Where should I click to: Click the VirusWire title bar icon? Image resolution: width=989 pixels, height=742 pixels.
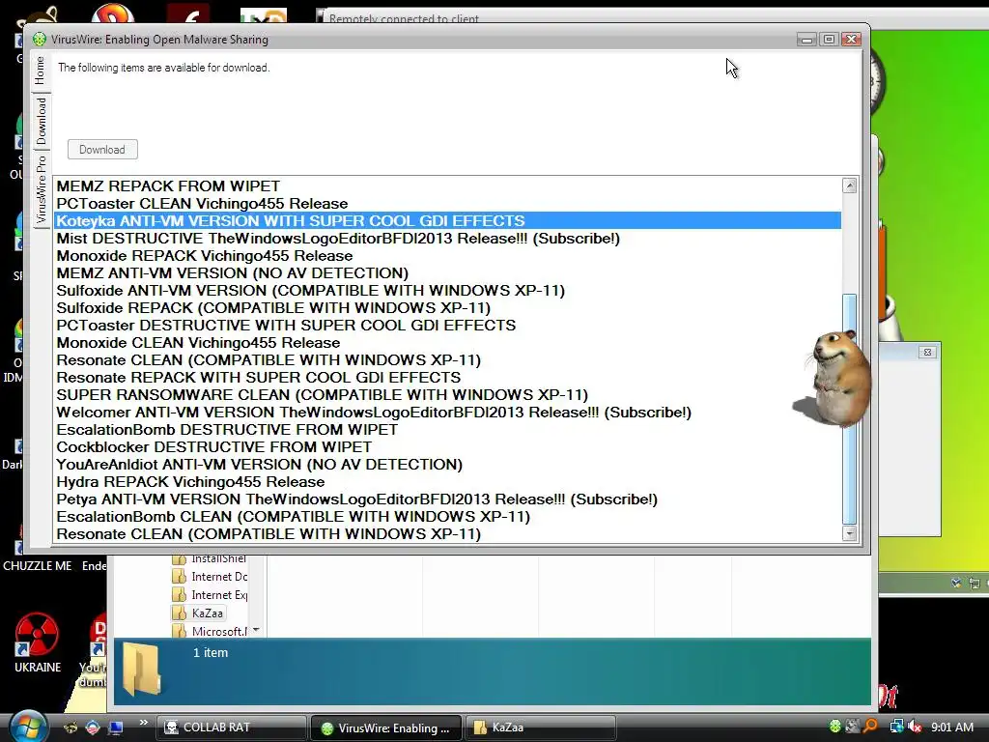click(40, 39)
